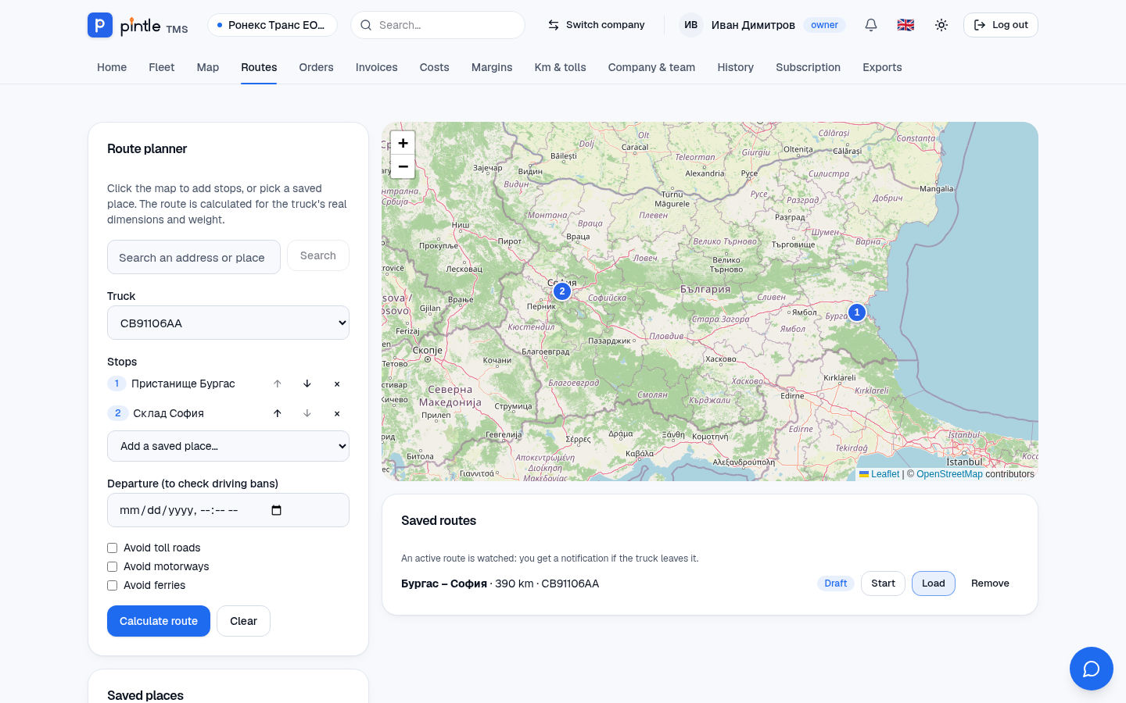Log out of the account
This screenshot has width=1126, height=703.
pyautogui.click(x=1001, y=25)
